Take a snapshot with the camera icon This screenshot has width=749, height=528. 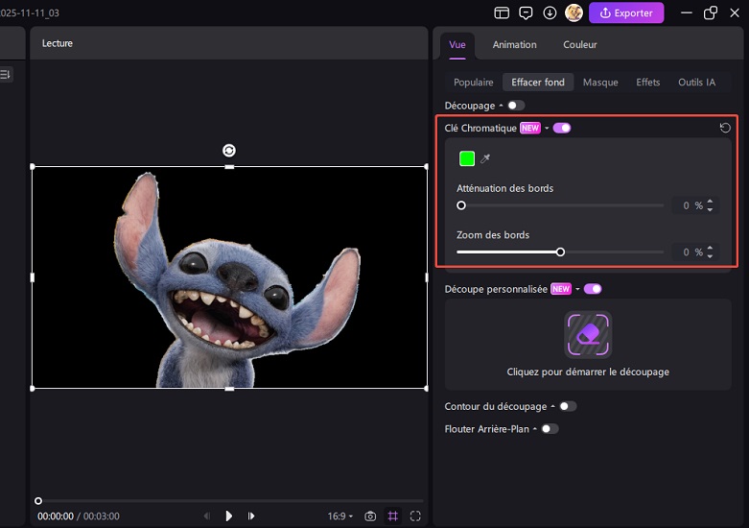370,516
